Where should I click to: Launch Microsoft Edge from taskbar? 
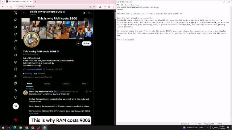coord(14,127)
